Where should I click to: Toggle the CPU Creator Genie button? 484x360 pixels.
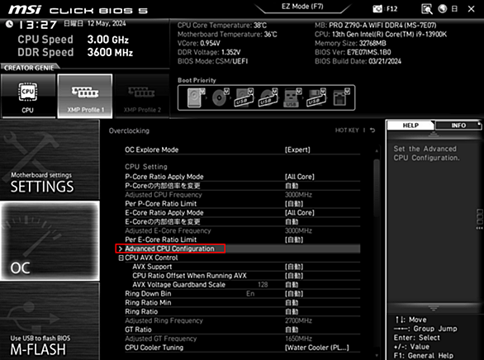tap(28, 96)
